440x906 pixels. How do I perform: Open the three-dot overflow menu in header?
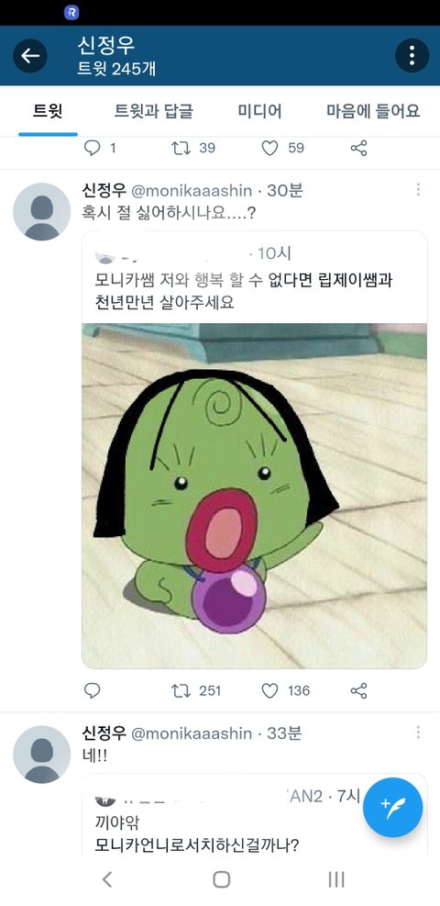[412, 55]
